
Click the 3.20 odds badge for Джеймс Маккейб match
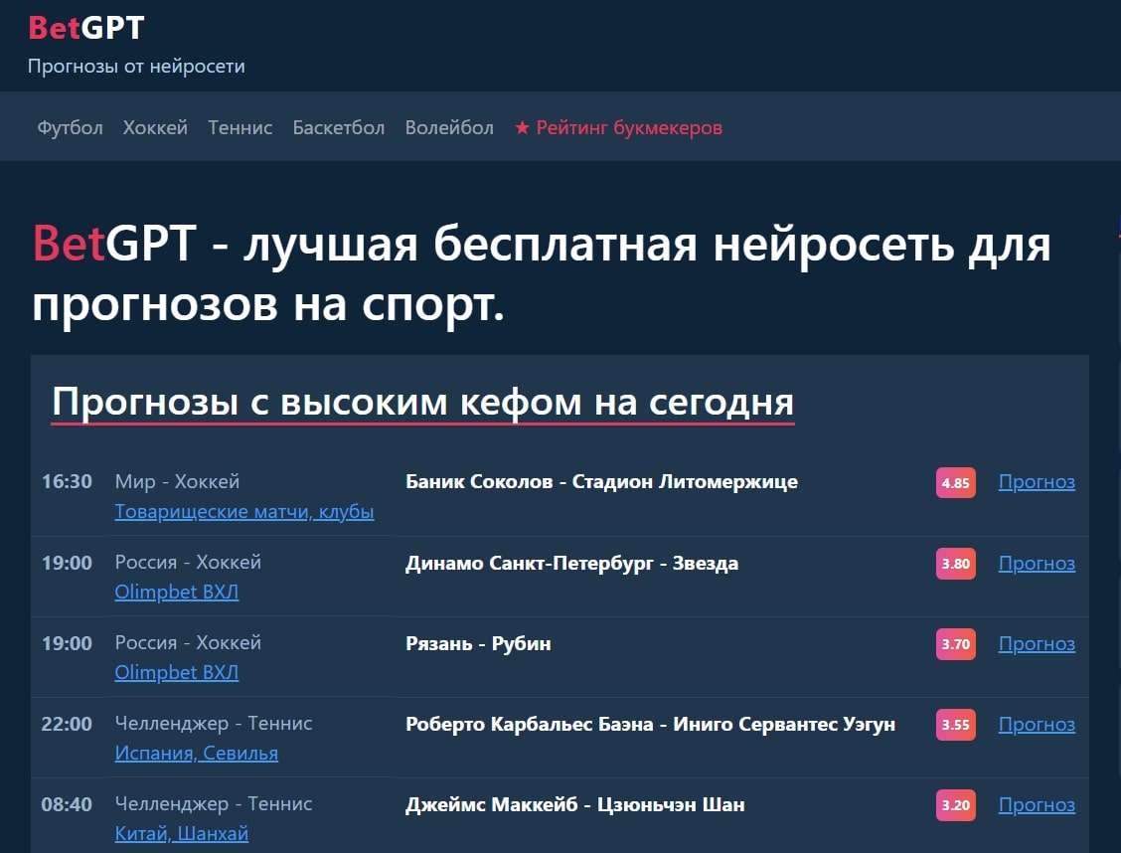[955, 805]
